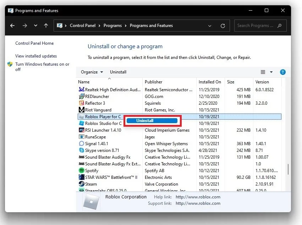Expand chevron after Programs breadcrumb
302x225 pixels.
coord(126,26)
